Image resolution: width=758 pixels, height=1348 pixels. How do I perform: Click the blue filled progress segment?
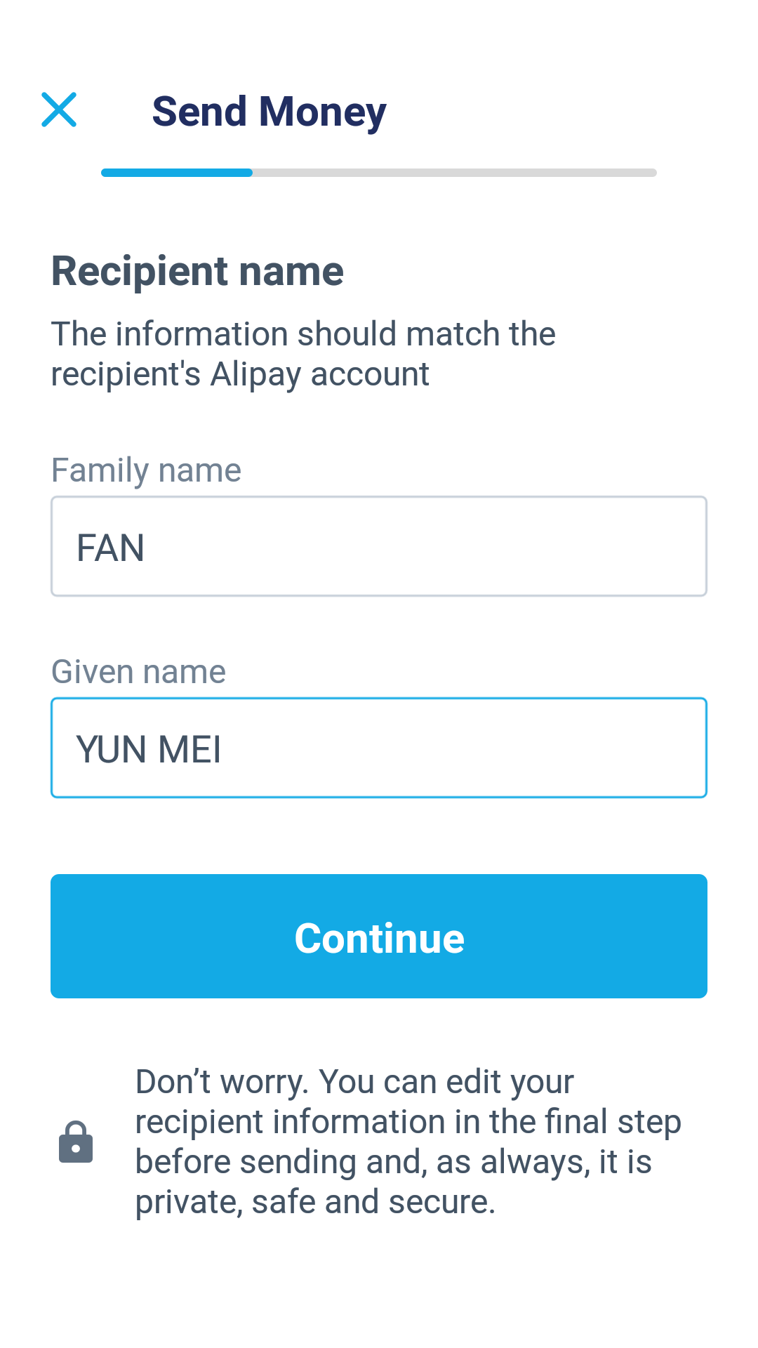point(177,173)
